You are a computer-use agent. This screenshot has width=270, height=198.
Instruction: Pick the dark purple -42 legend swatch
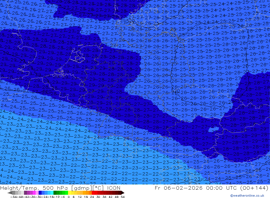(x=25, y=193)
